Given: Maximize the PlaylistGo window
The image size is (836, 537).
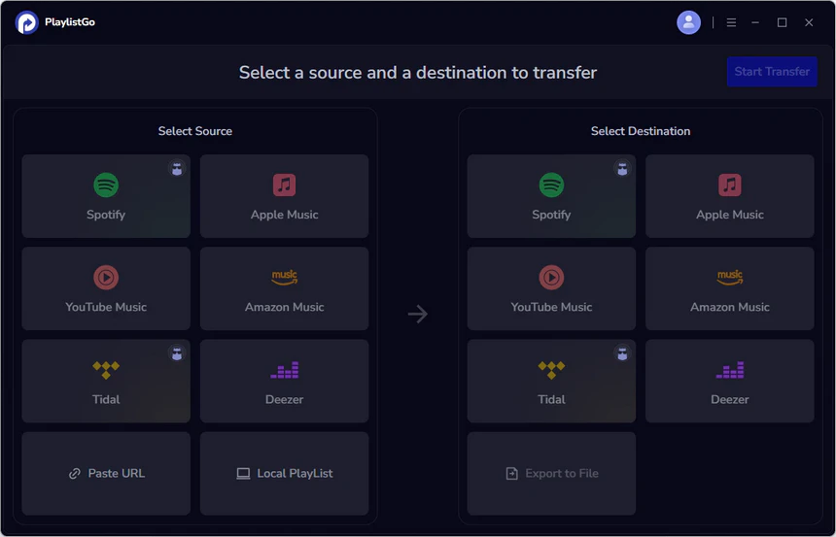Looking at the screenshot, I should coord(783,22).
